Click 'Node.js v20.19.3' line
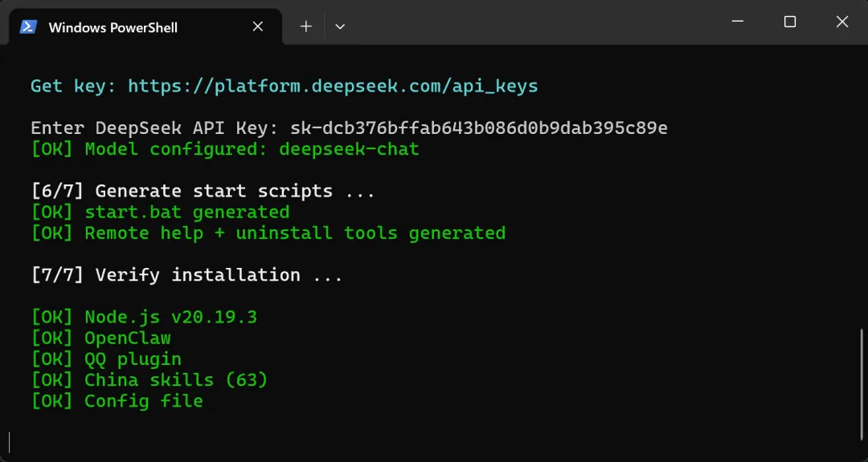The height and width of the screenshot is (462, 868). pos(144,317)
